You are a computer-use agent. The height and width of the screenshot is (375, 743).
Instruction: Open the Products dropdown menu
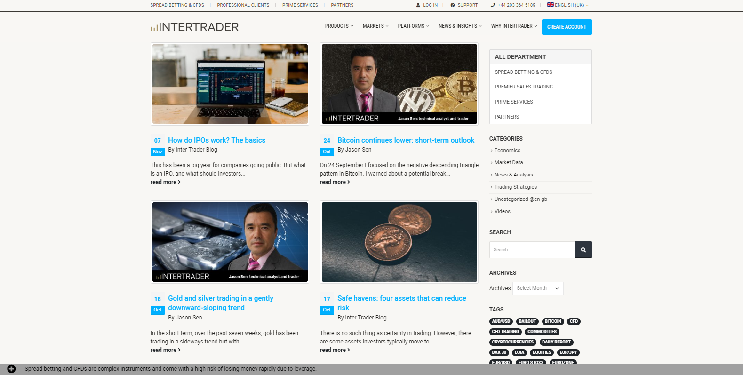[339, 26]
